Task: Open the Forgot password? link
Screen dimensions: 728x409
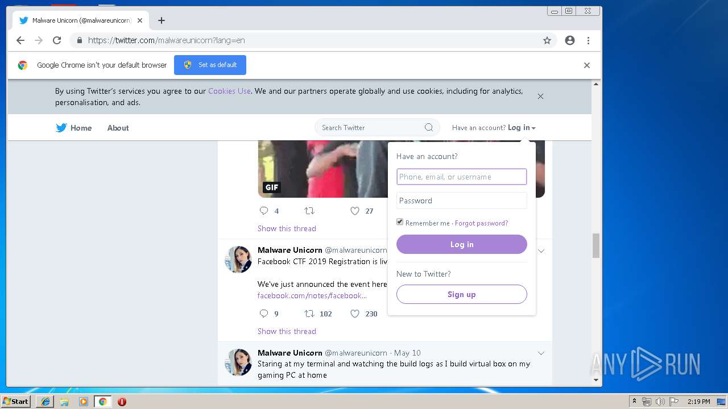Action: tap(482, 223)
